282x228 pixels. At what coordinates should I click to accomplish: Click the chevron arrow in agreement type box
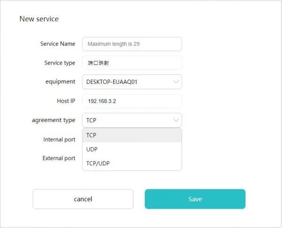tap(176, 120)
